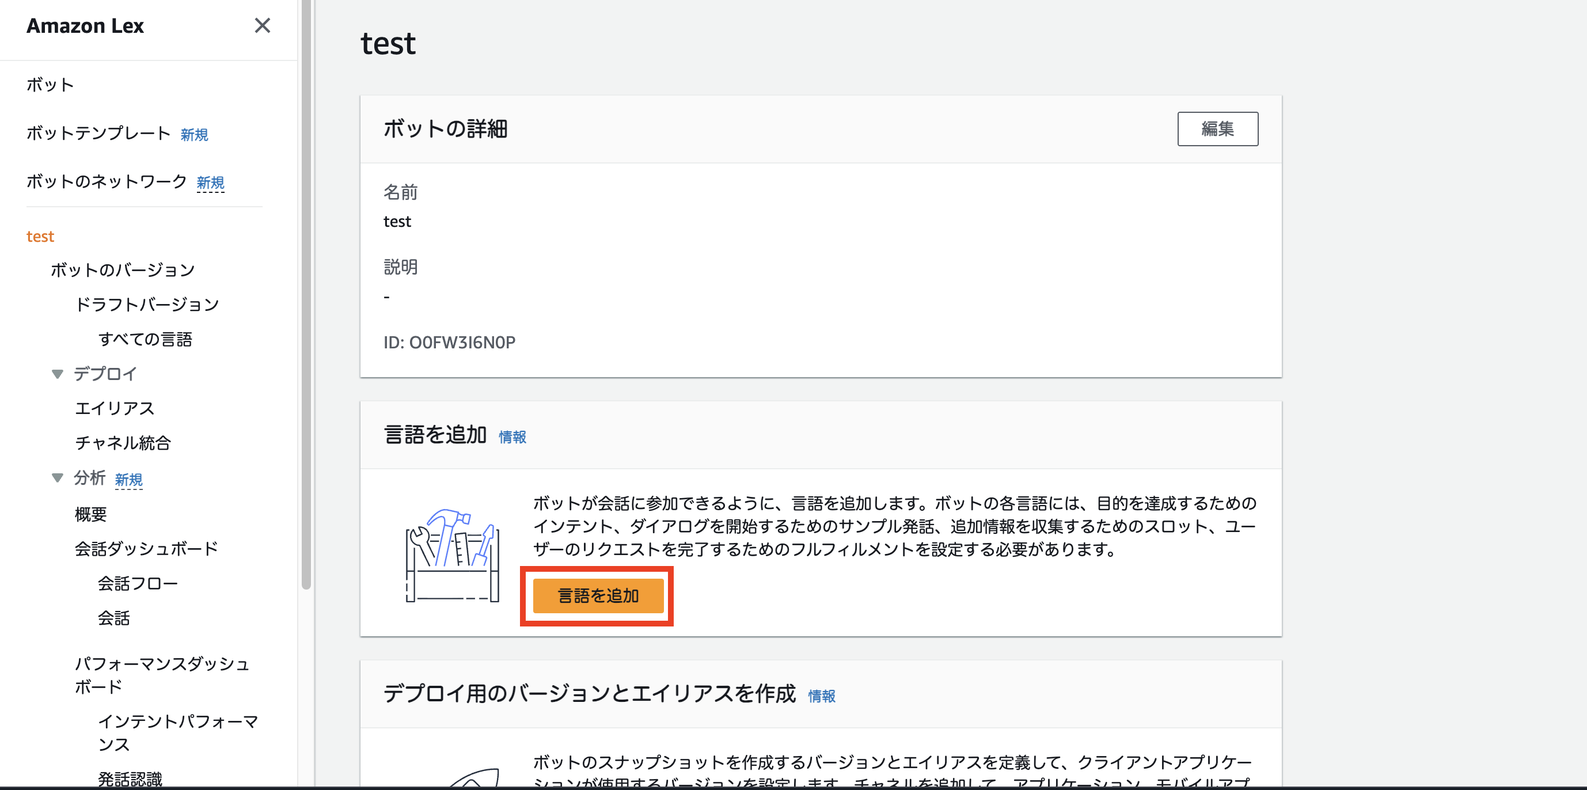Close the Amazon Lex navigation sidebar
The image size is (1587, 790).
click(263, 26)
